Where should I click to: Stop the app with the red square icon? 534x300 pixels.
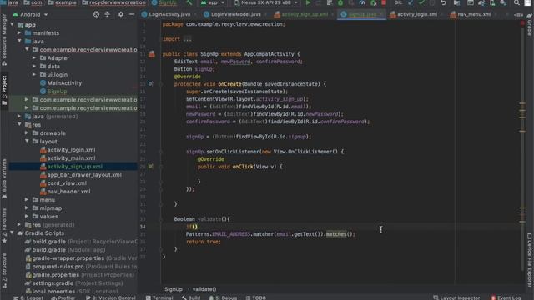[x=384, y=2]
